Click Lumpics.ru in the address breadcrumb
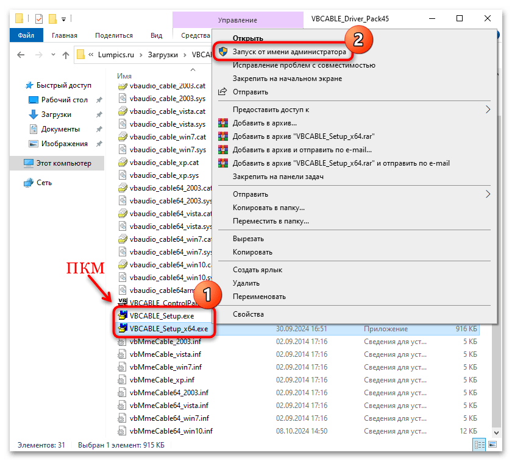The image size is (512, 461). point(116,55)
